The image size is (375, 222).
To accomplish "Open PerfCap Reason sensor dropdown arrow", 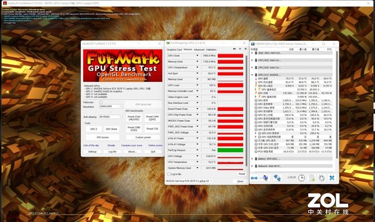I will pos(197,150).
